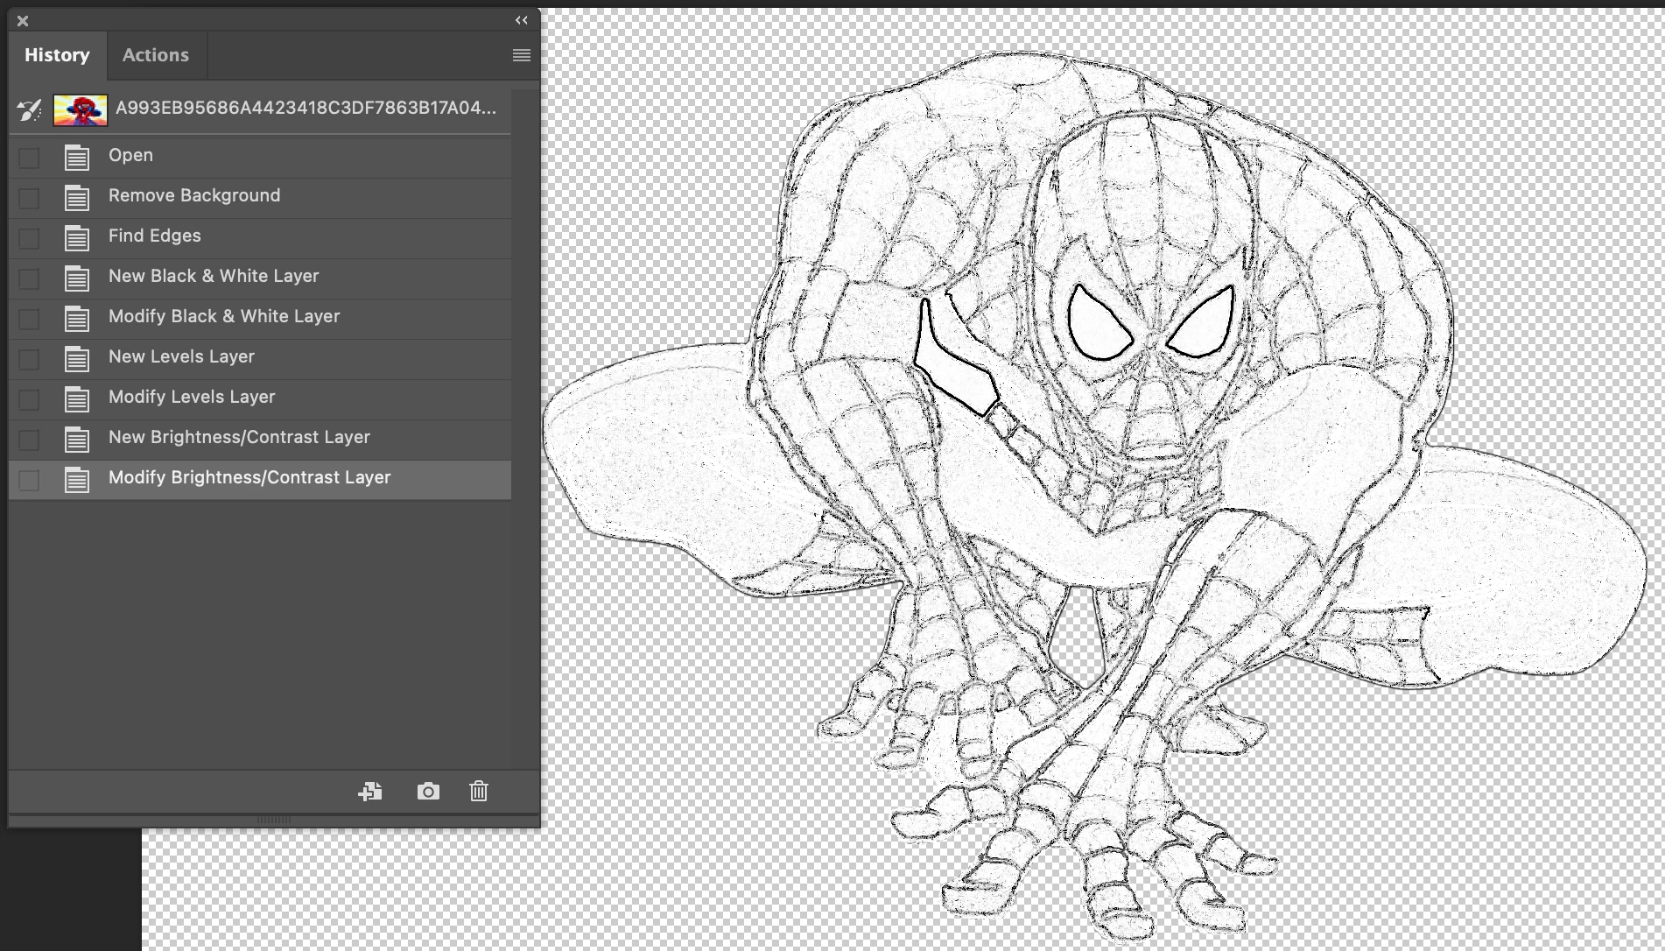Screen dimensions: 1665x951
Task: Set history brush source for Modify Brightness/Contrast Layer
Action: click(29, 480)
